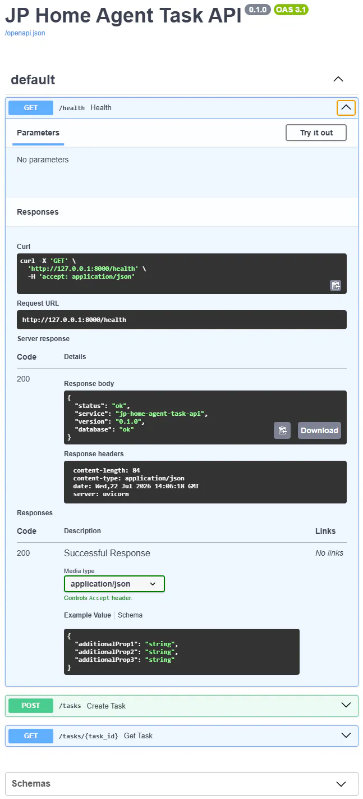
Task: Click the 'No parameters' text
Action: tap(43, 160)
